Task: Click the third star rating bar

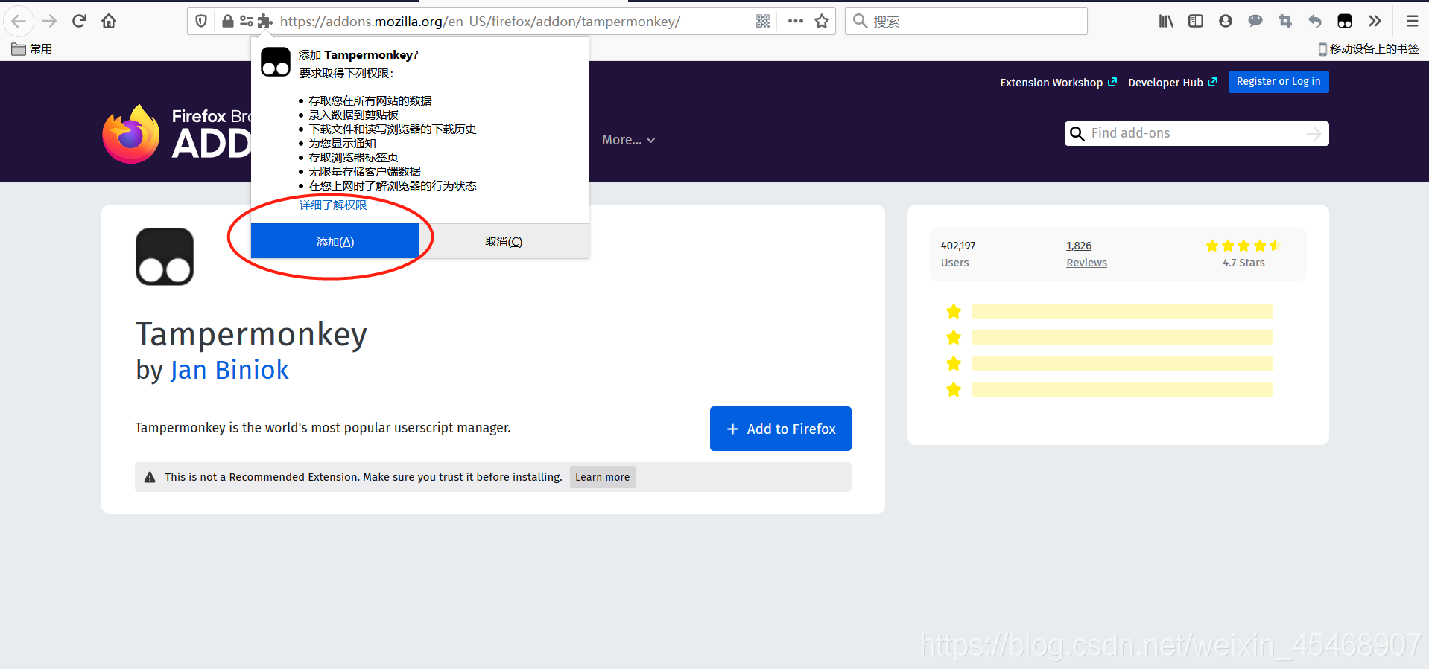Action: (1122, 363)
